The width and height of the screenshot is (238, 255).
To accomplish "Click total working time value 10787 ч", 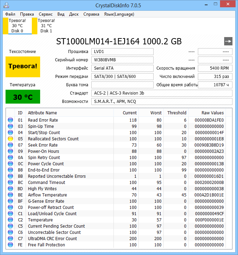I will point(215,85).
